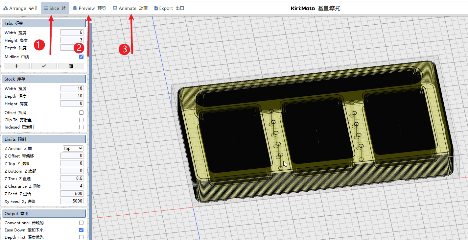Uncheck the Ease Down option
Image resolution: width=468 pixels, height=240 pixels.
[81, 230]
